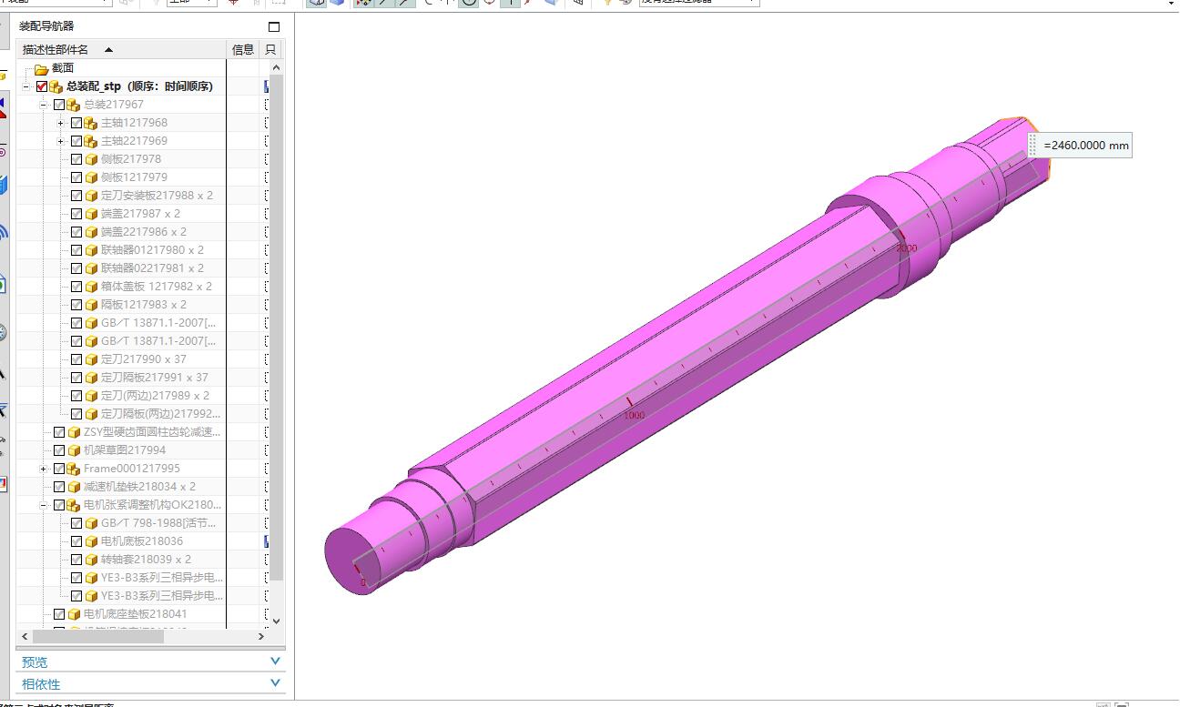The height and width of the screenshot is (707, 1180).
Task: Click the part icon of ZSY型硬齿面圆柱齿轮减速
Action: point(74,432)
